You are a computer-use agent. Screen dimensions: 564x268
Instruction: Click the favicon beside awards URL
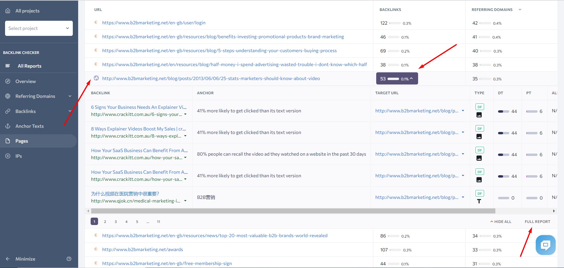click(x=96, y=249)
